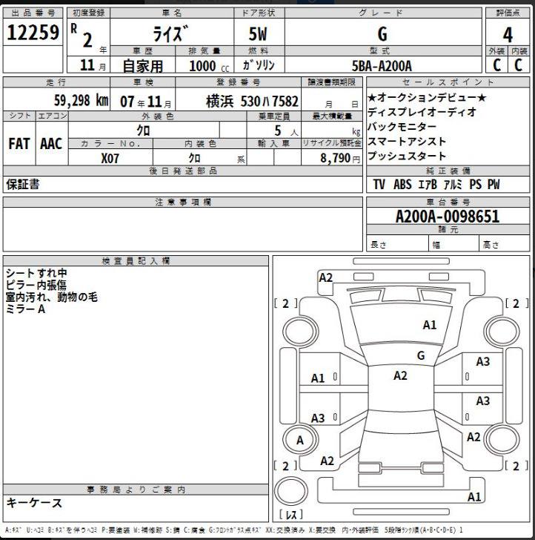Screen dimensions: 535x540
Task: Click the wheel circle marked A
Action: click(300, 440)
